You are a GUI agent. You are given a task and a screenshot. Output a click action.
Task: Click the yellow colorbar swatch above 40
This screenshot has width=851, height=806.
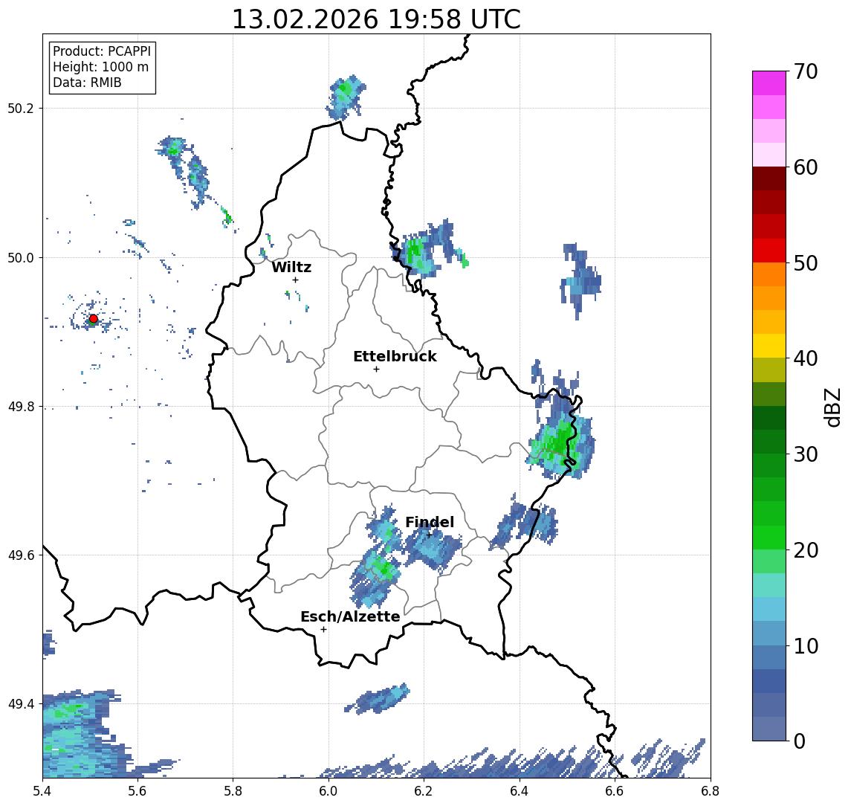[x=769, y=346]
